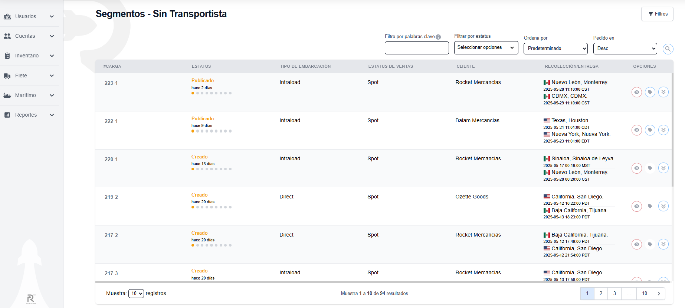This screenshot has width=685, height=308.
Task: Click the CLIENTE column header
Action: coord(466,67)
